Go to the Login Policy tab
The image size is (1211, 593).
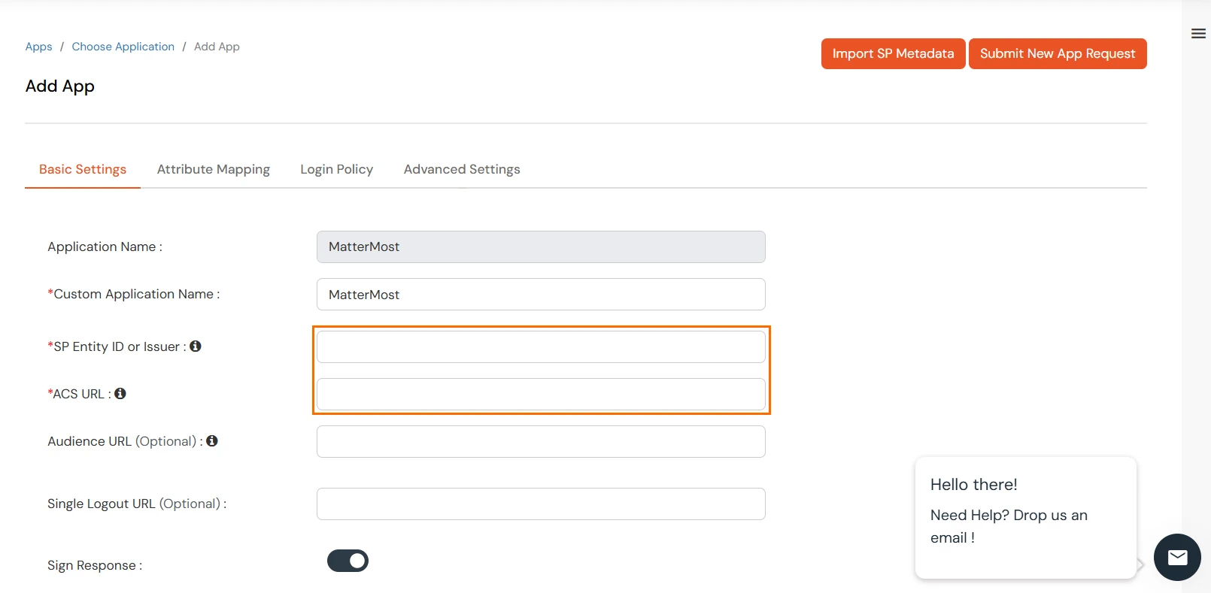(336, 169)
